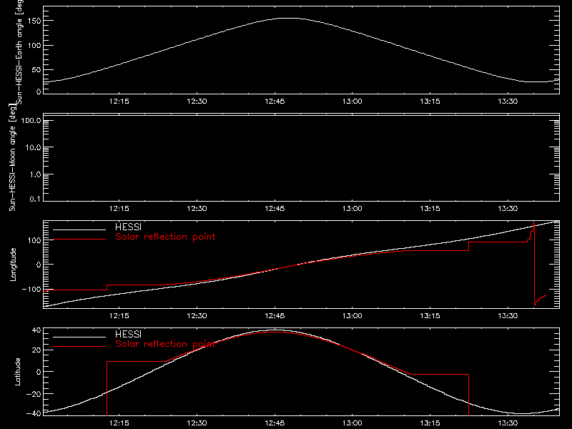Image resolution: width=572 pixels, height=429 pixels.
Task: Click 12:30 time label under Latitude plot
Action: point(197,423)
